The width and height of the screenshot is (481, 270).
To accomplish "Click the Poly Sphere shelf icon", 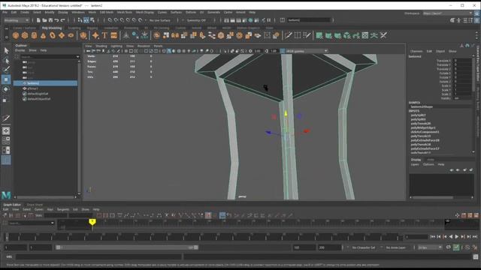I will pyautogui.click(x=16, y=35).
